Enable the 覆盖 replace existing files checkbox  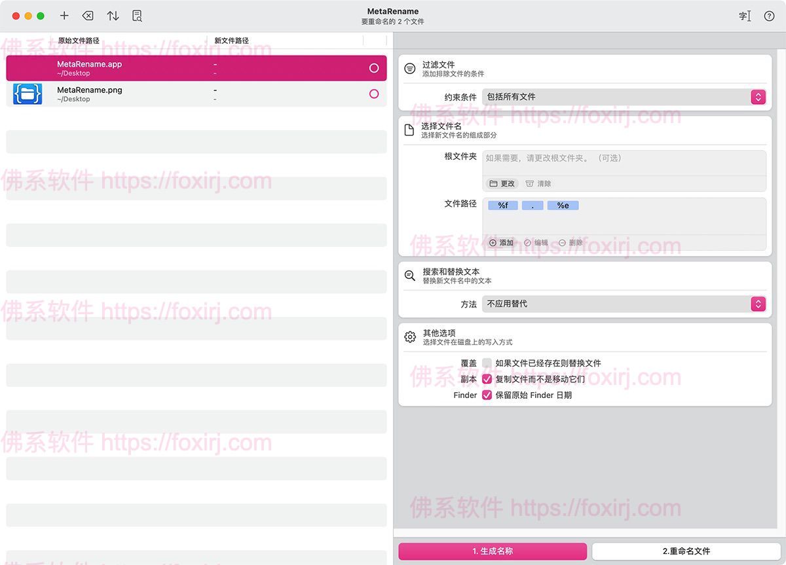click(x=487, y=363)
